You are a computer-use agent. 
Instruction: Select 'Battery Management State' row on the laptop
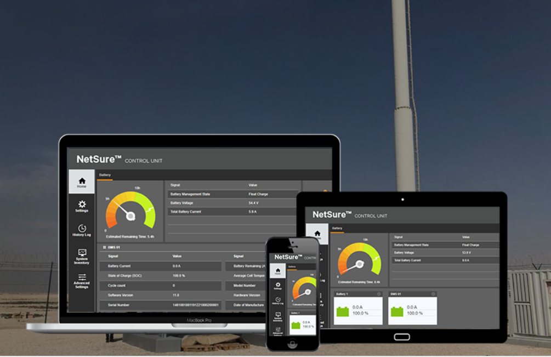pos(232,194)
